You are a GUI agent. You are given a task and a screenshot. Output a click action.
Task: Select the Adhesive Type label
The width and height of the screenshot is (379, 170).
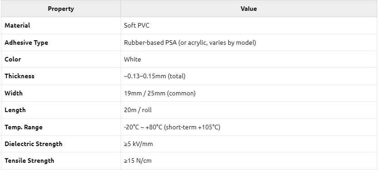tap(26, 42)
